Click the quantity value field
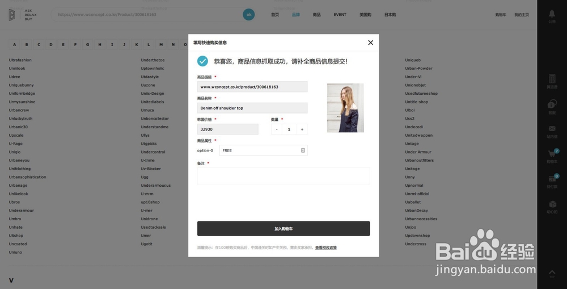Image resolution: width=567 pixels, height=289 pixels. [289, 129]
